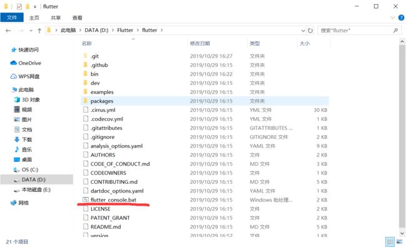Click the search magnifier icon

(x=395, y=31)
